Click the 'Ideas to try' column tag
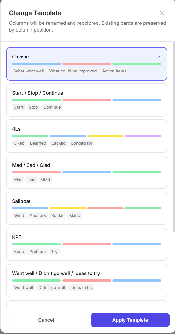The width and height of the screenshot is (175, 334). coord(81,288)
